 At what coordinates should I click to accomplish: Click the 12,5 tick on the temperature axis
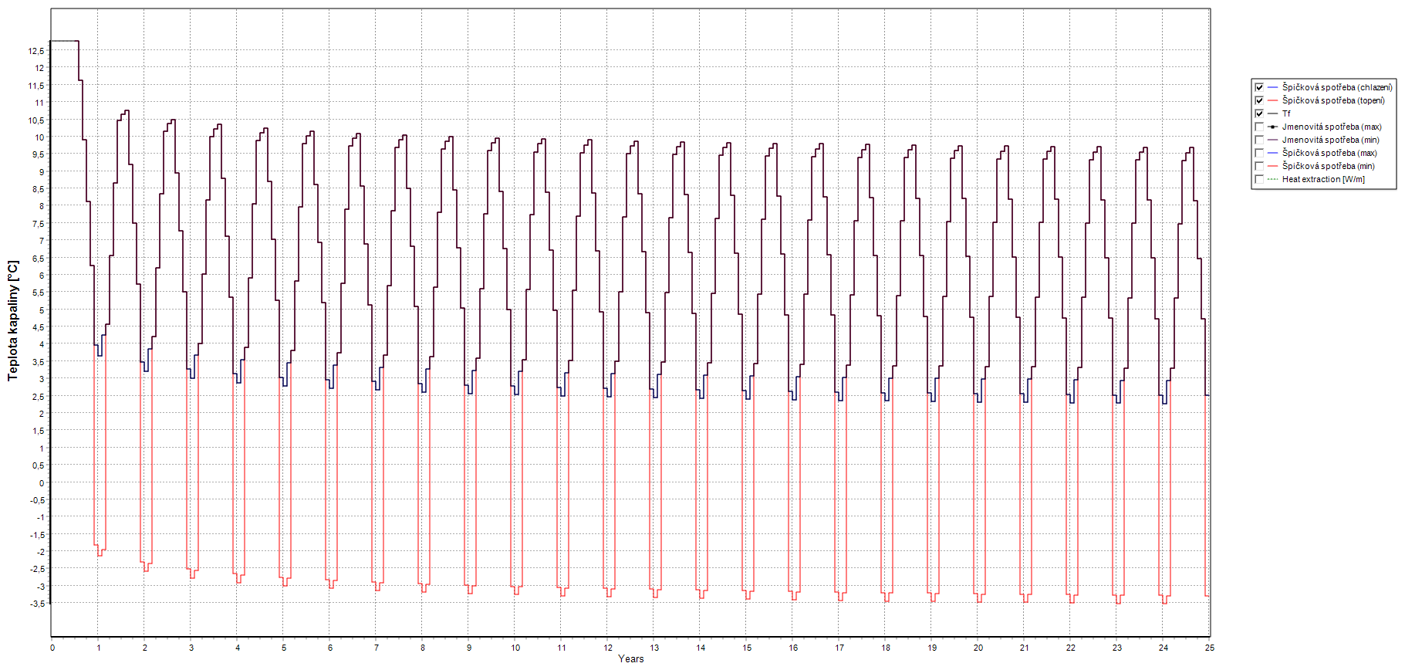click(x=36, y=51)
